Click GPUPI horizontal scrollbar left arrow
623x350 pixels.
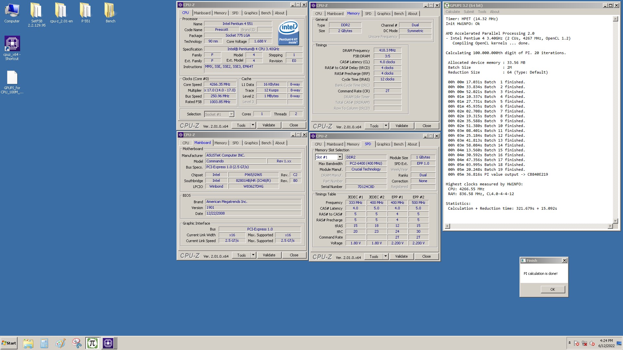point(447,226)
